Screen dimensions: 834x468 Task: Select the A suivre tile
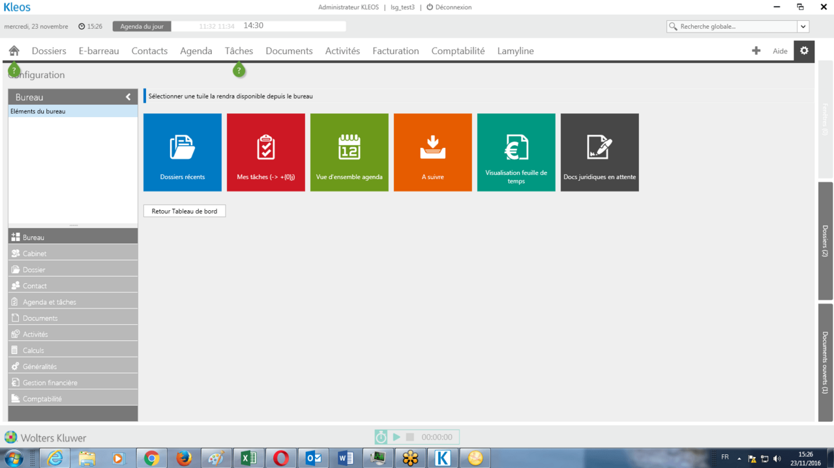coord(433,152)
